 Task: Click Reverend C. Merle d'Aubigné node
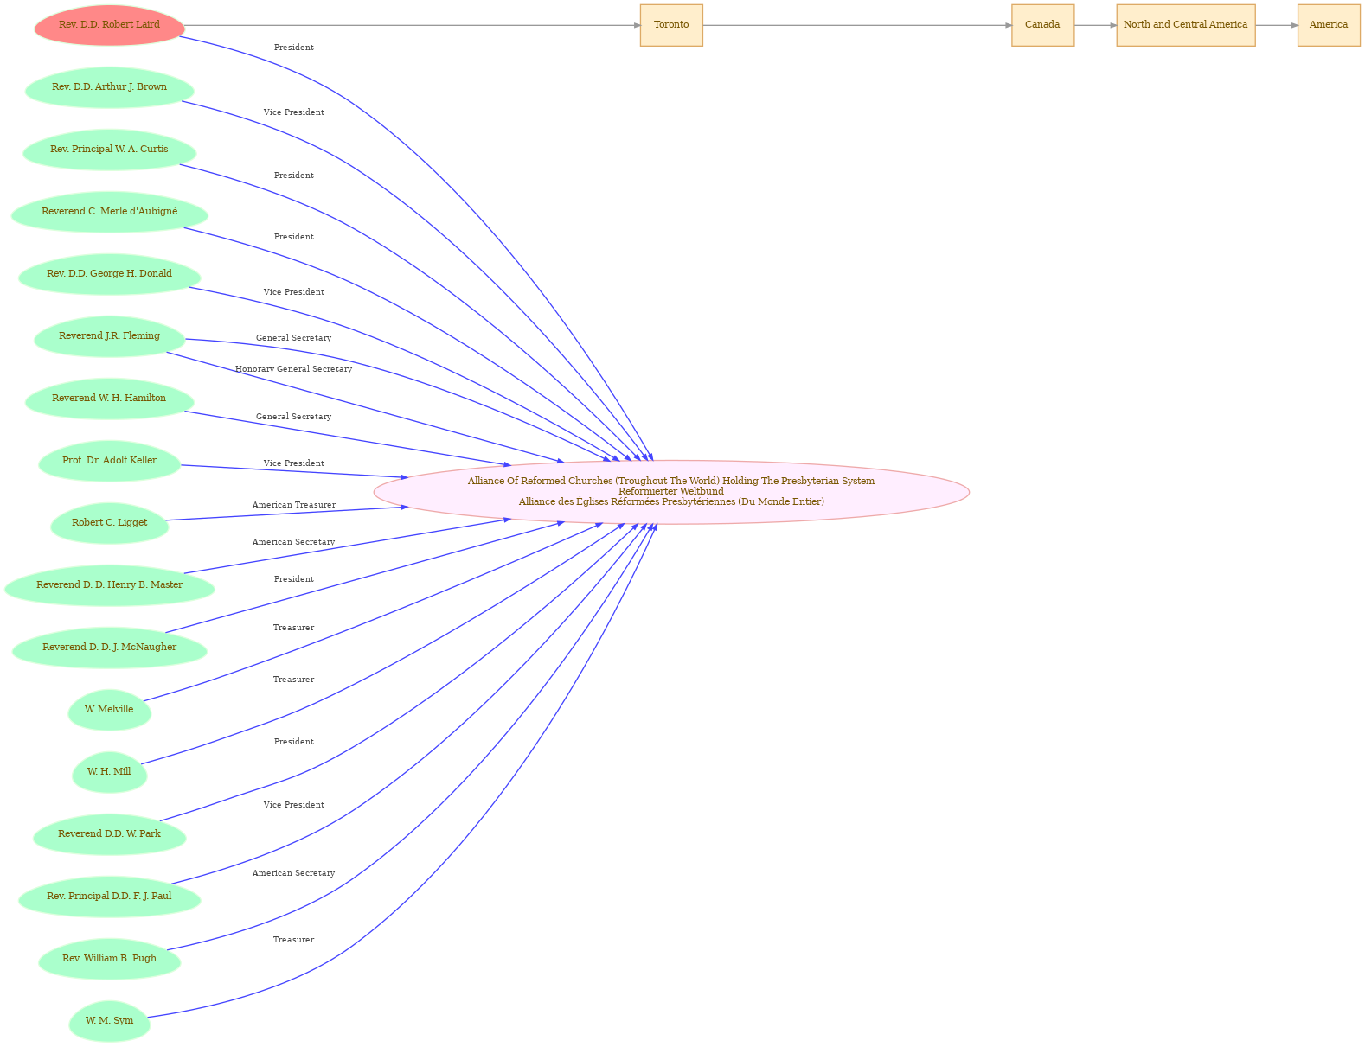(x=110, y=212)
